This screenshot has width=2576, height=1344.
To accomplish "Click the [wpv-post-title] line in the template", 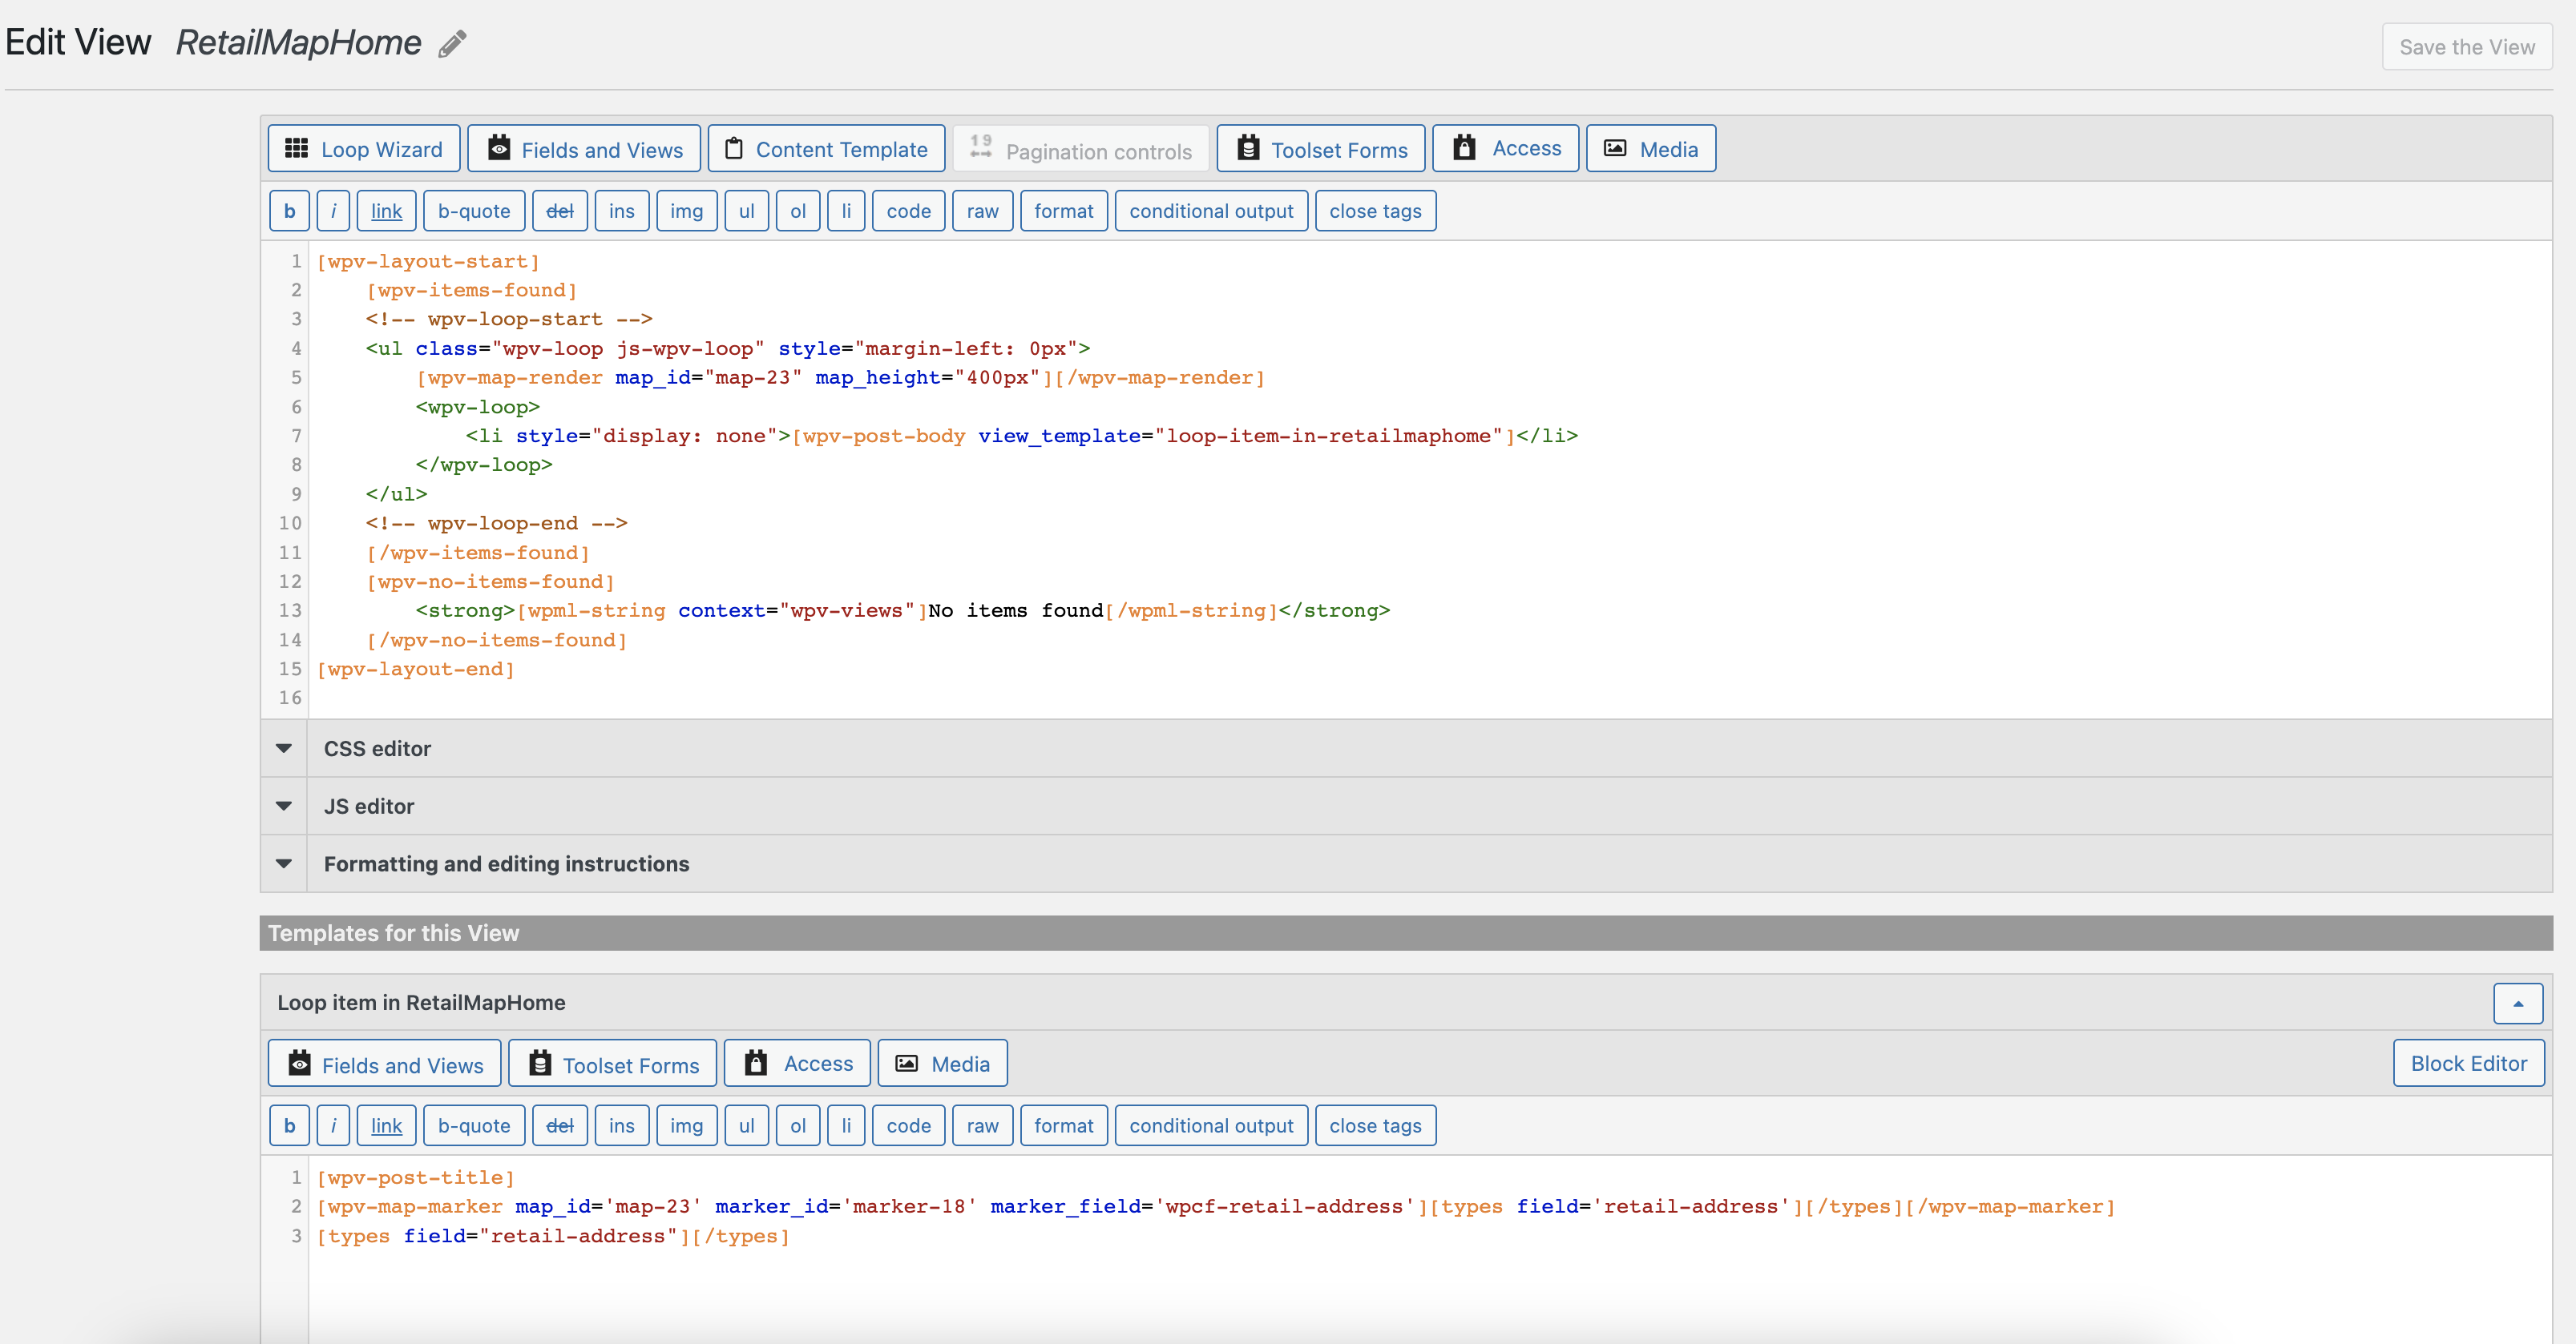I will point(416,1178).
